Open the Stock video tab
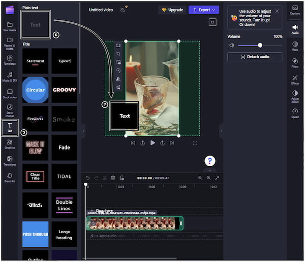Image resolution: width=305 pixels, height=262 pixels. tap(10, 94)
